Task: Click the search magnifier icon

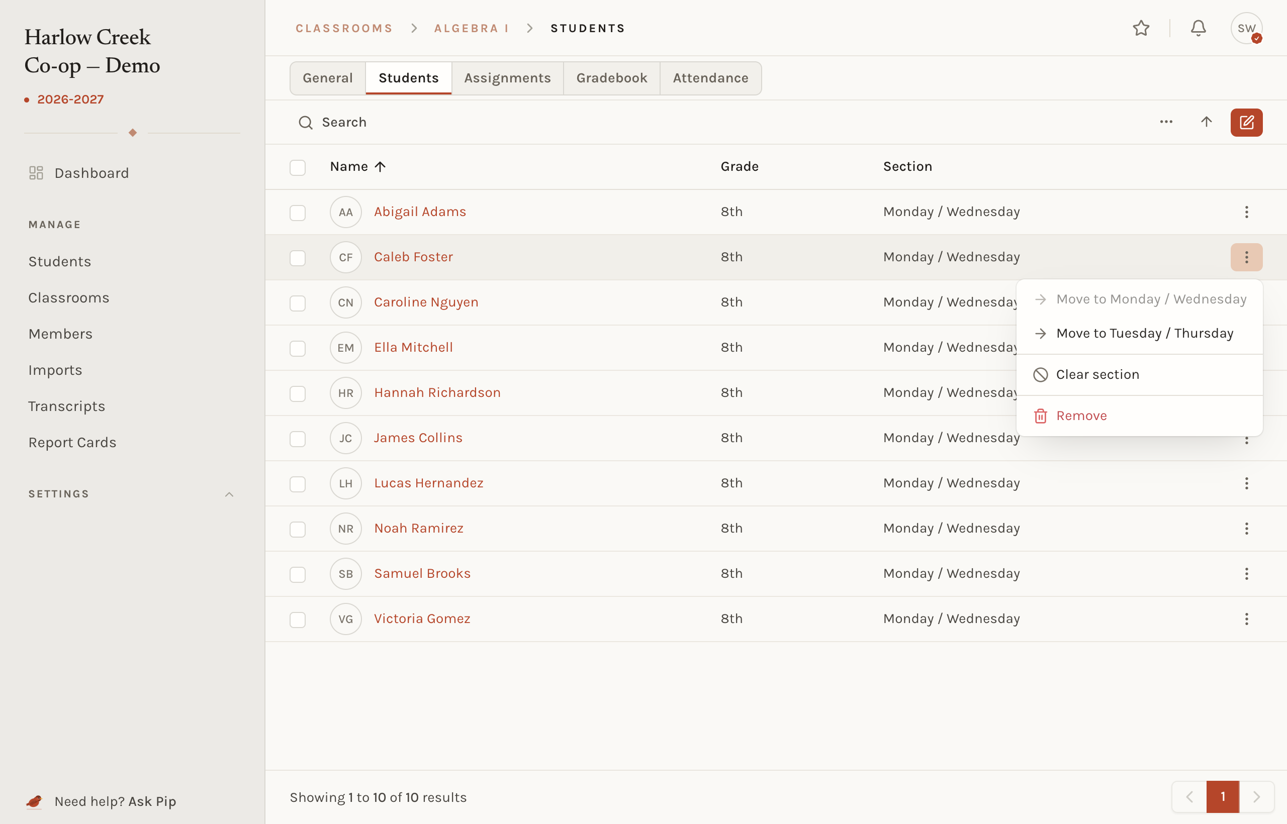Action: pos(305,123)
